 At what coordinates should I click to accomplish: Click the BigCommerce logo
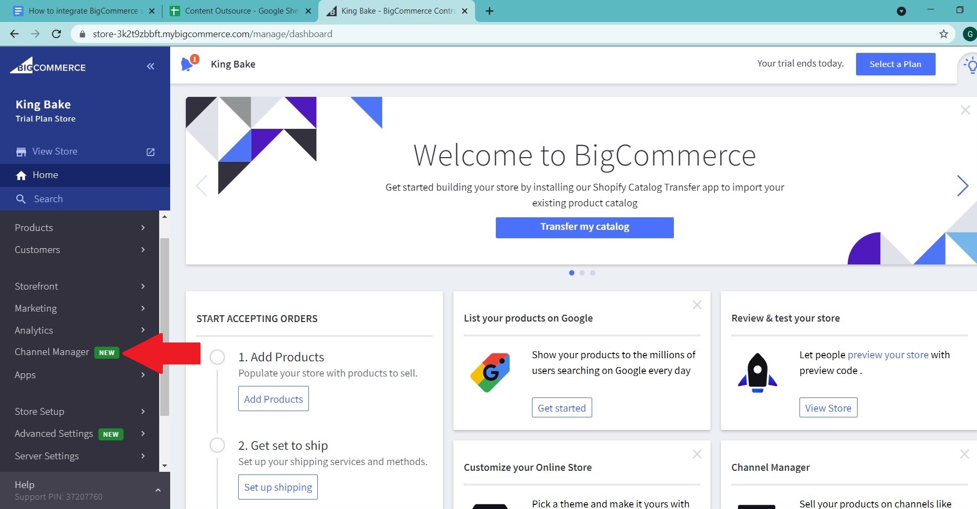tap(48, 67)
